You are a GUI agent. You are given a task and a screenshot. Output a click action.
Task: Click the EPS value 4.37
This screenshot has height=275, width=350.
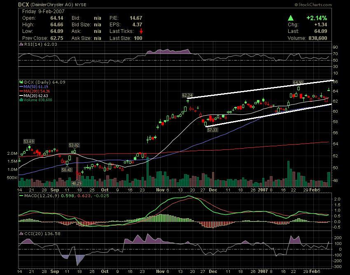pos(137,25)
